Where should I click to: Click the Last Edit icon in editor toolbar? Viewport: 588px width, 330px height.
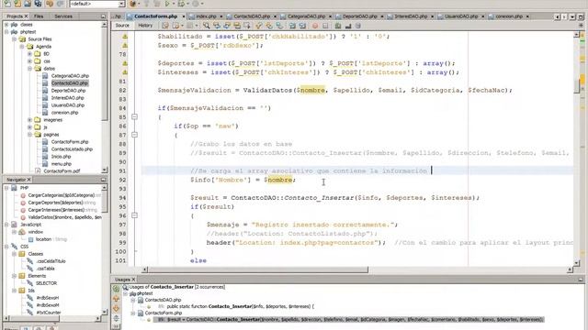[165, 26]
